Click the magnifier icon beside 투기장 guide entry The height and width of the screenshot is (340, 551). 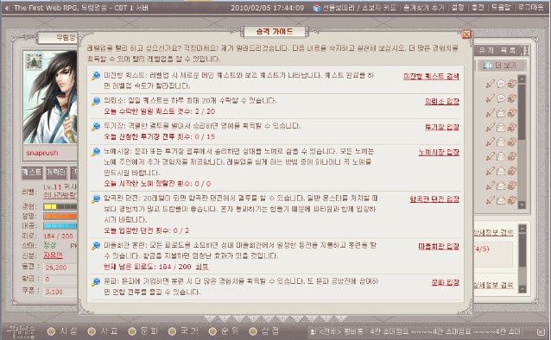click(x=96, y=127)
